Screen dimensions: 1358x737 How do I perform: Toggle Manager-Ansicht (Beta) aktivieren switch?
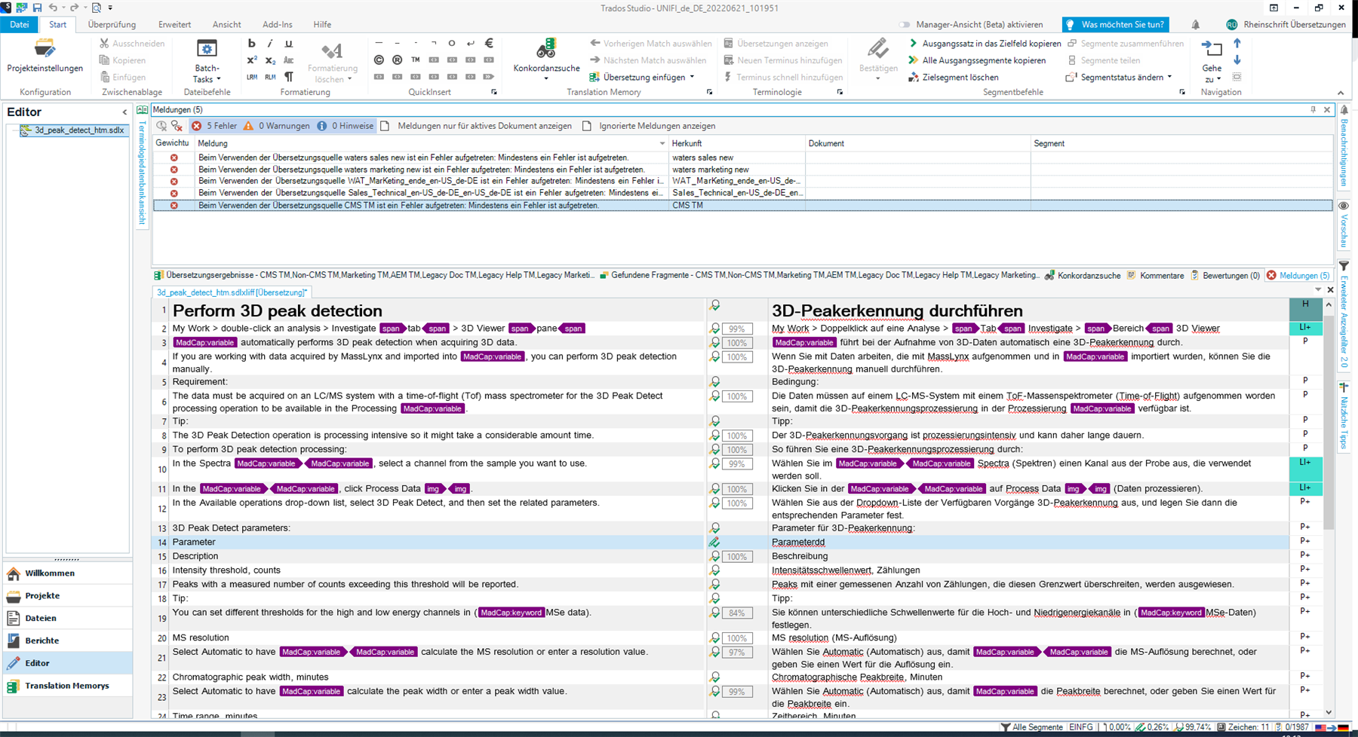(x=905, y=25)
